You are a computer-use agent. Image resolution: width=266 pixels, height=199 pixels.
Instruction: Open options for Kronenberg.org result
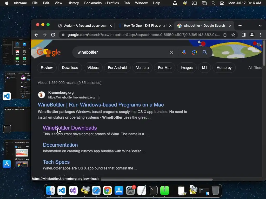click(x=99, y=97)
